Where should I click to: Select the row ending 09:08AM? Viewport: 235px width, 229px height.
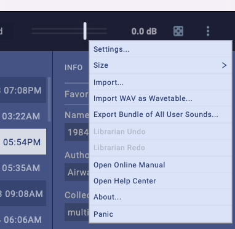[23, 193]
